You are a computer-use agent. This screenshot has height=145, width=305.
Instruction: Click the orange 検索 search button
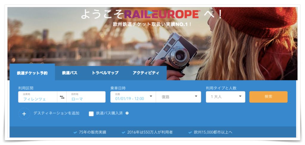click(268, 97)
